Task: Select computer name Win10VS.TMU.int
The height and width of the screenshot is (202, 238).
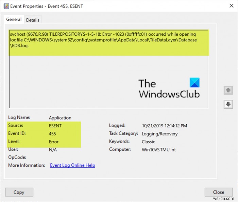Action: click(x=159, y=150)
